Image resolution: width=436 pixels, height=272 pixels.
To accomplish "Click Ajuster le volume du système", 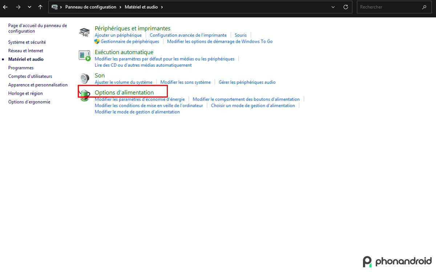I will [124, 82].
